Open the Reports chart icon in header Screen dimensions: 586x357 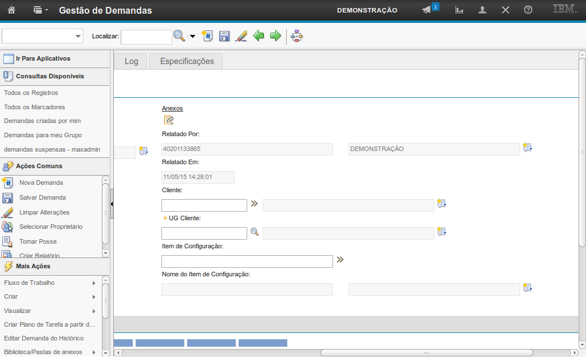coord(459,10)
